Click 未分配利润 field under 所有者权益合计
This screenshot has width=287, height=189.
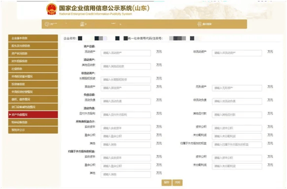237,136
